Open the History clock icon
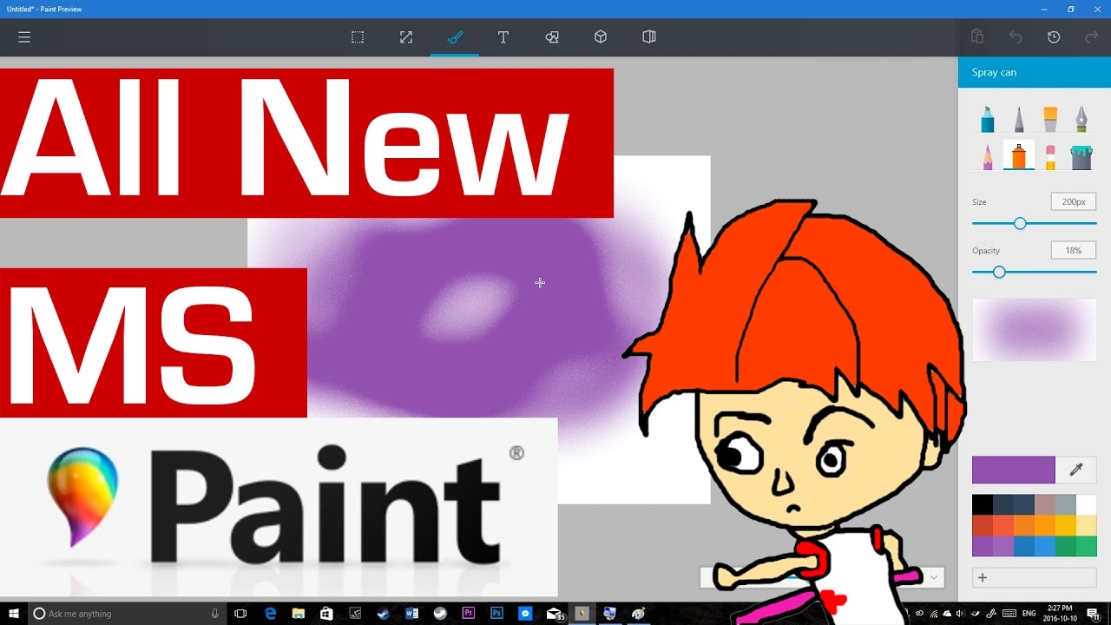The height and width of the screenshot is (625, 1111). click(1054, 37)
